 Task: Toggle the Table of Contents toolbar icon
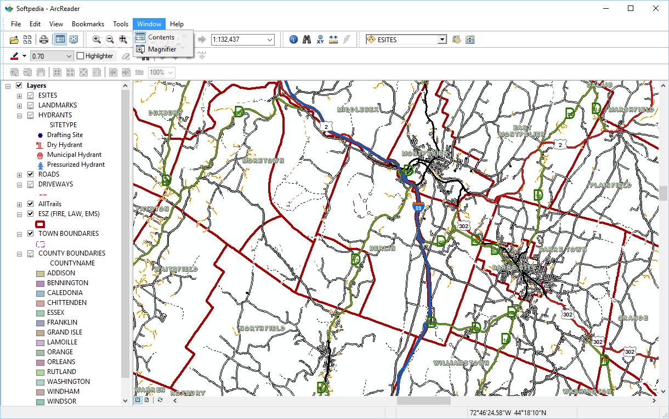point(60,39)
